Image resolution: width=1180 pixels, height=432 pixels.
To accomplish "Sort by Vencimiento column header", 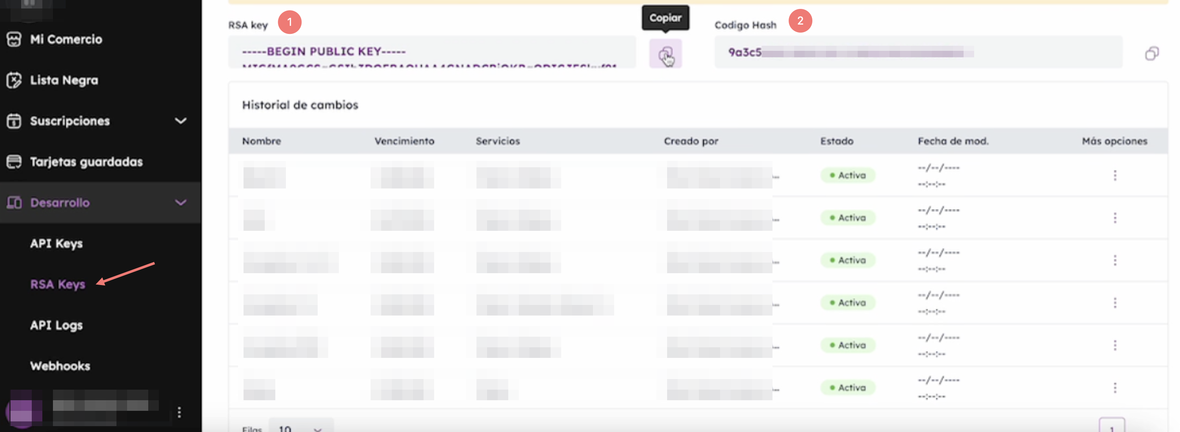I will pos(404,141).
